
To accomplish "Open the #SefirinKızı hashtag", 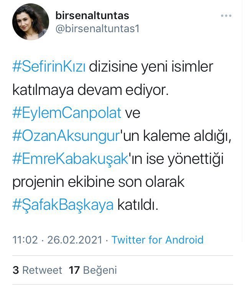I will point(49,67).
